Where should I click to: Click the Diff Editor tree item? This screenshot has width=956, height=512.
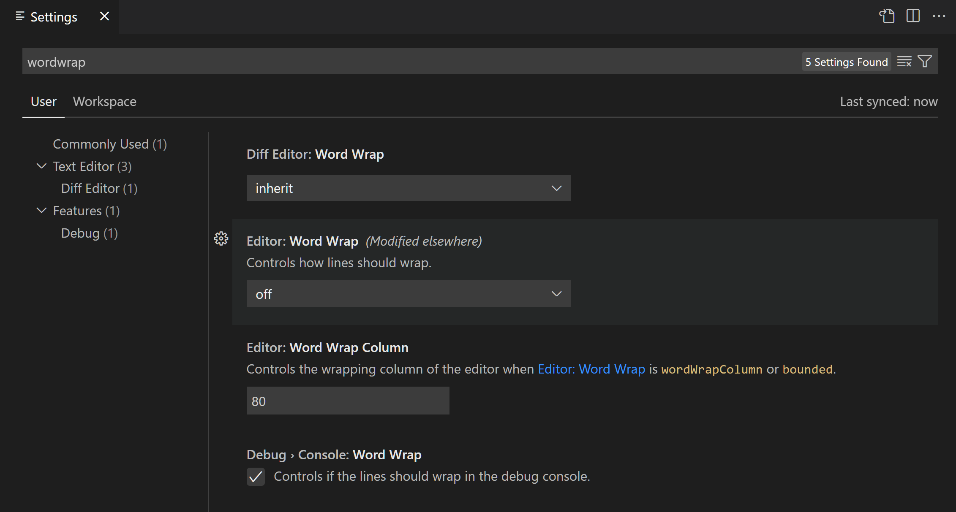[98, 188]
